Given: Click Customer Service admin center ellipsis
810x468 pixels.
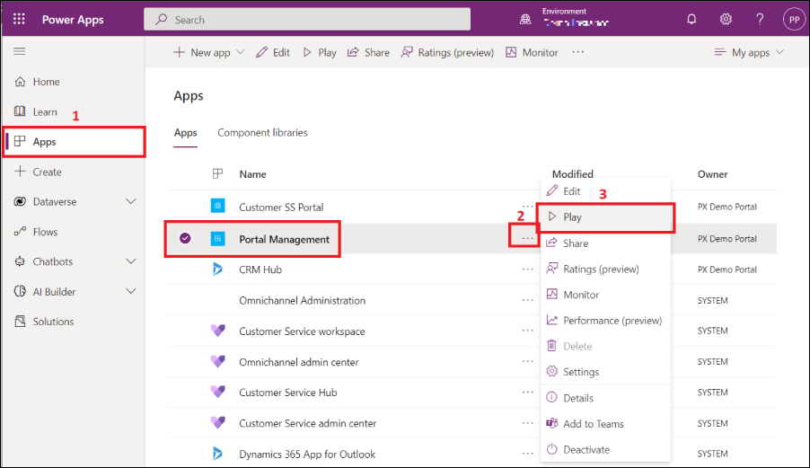Looking at the screenshot, I should click(x=527, y=423).
